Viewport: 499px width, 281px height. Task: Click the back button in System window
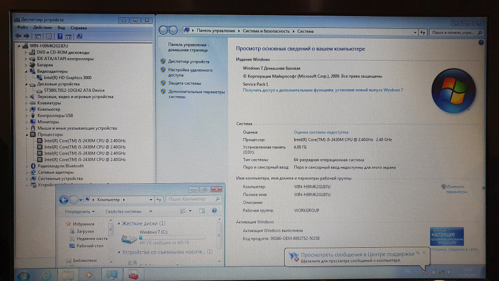tap(163, 30)
